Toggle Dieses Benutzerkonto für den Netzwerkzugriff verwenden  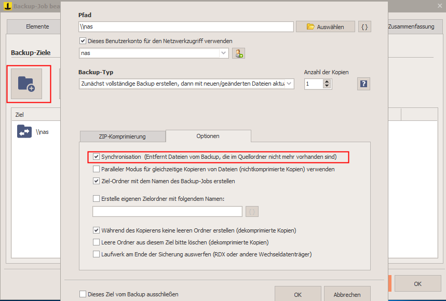[83, 41]
